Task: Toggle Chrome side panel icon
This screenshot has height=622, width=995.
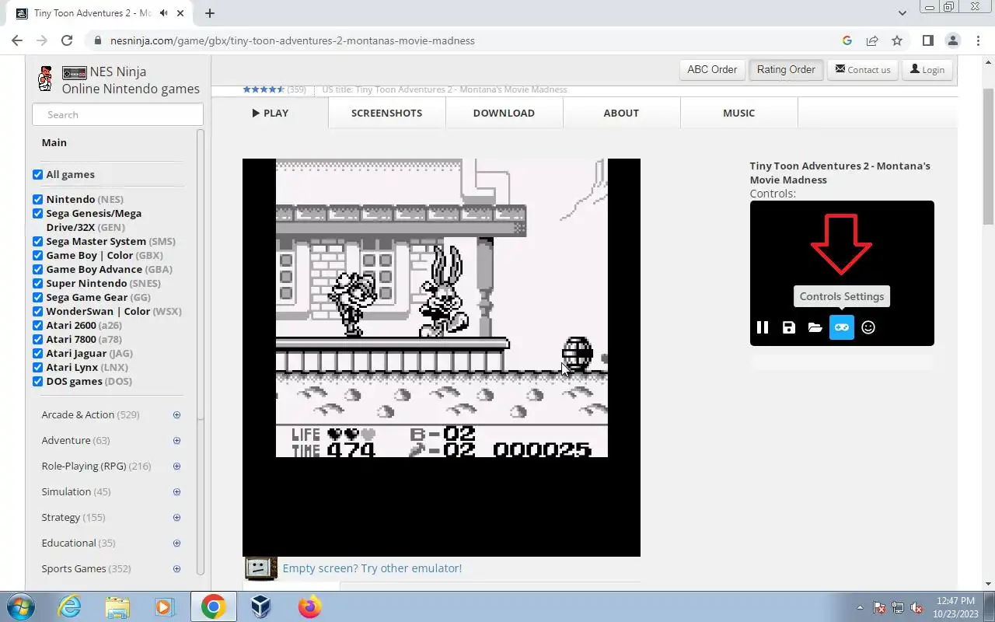Action: [x=928, y=40]
